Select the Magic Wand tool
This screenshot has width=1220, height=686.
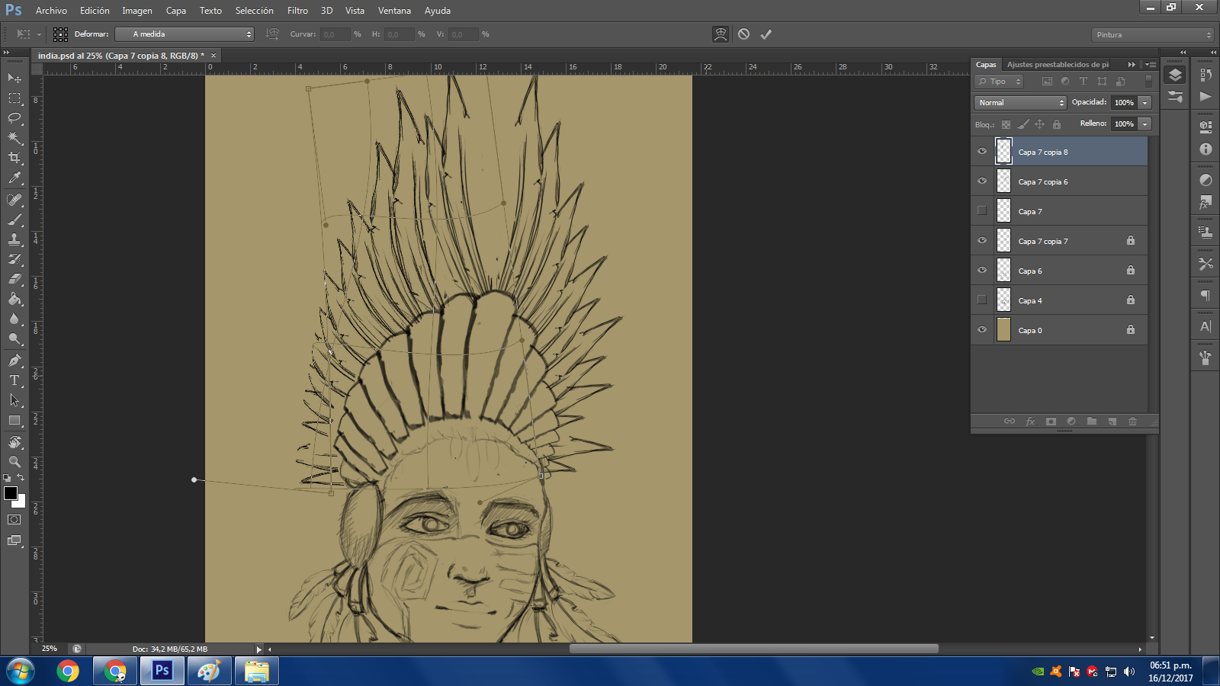click(14, 138)
